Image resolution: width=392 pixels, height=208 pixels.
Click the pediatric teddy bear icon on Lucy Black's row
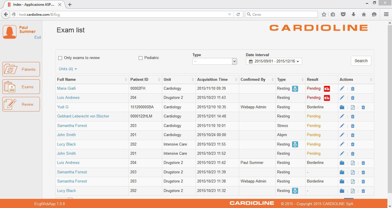(295, 144)
